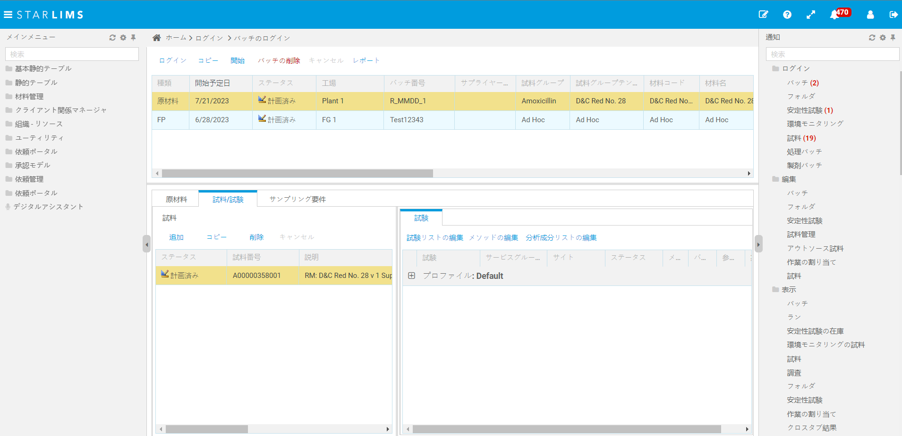Refresh the メインメニュー panel

pos(112,37)
